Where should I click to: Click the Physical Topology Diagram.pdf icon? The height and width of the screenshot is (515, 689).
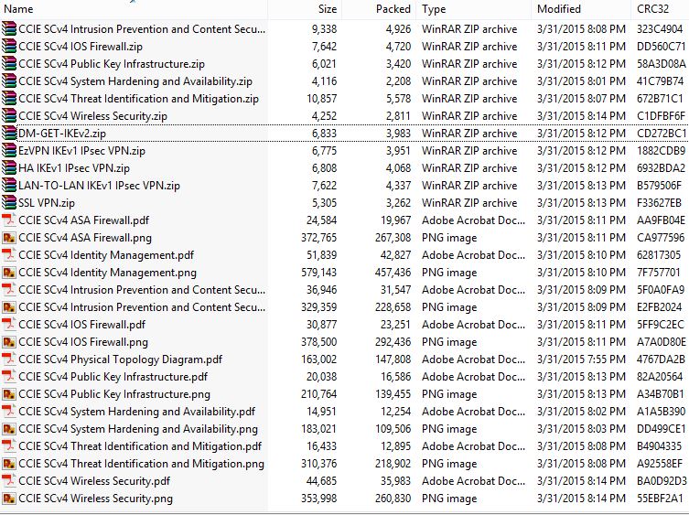click(x=9, y=359)
